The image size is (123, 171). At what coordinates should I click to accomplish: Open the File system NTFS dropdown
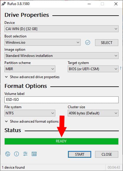tap(30, 113)
